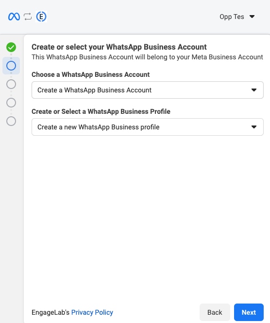Open EngageLab's Privacy Policy link
Image resolution: width=270 pixels, height=323 pixels.
coord(92,312)
